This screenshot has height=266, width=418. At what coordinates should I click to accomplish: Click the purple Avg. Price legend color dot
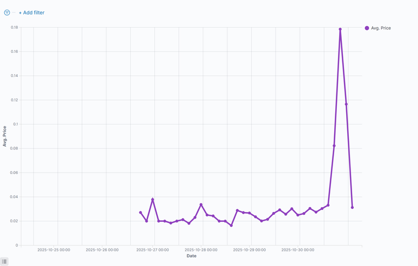(x=367, y=28)
